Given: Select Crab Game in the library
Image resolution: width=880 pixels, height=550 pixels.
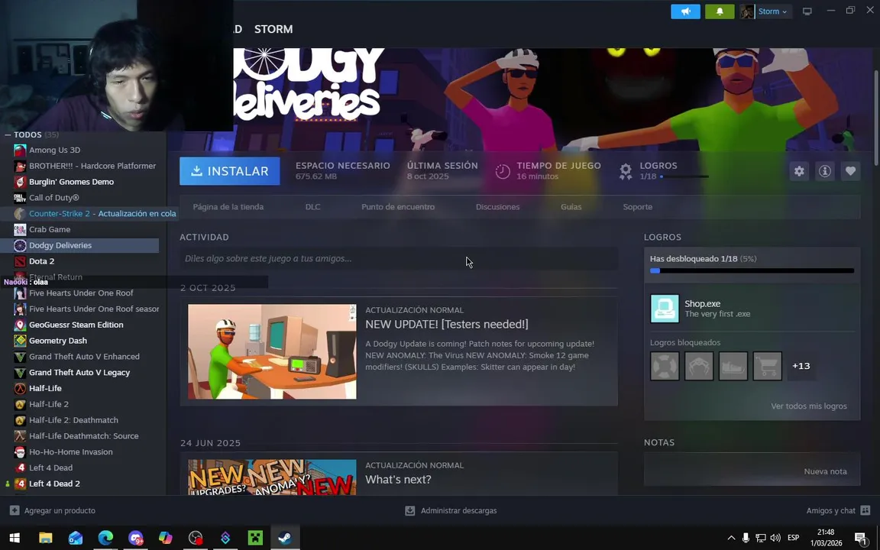Looking at the screenshot, I should [x=50, y=229].
